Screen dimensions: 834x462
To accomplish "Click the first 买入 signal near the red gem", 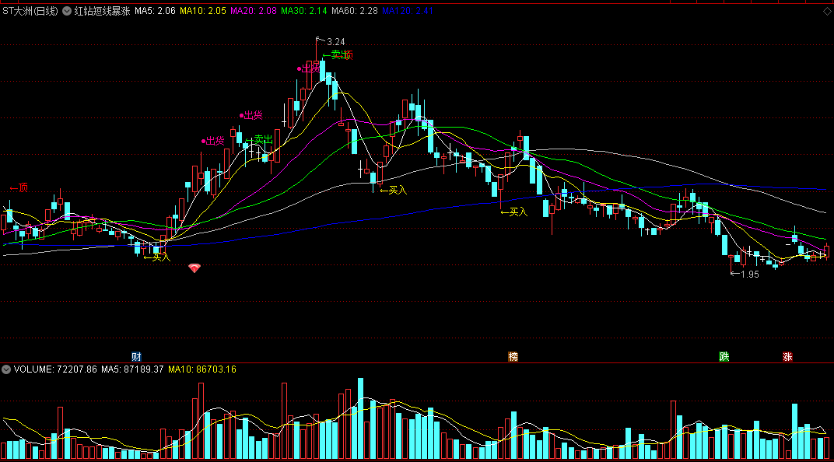I will 157,257.
